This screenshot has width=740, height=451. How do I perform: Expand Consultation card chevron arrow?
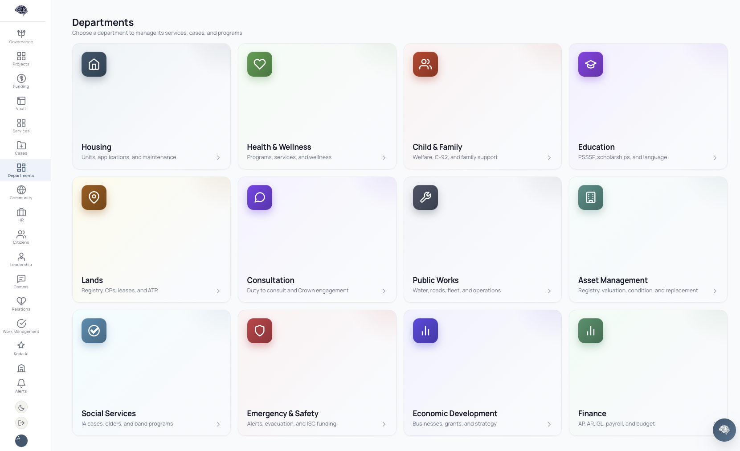click(384, 291)
